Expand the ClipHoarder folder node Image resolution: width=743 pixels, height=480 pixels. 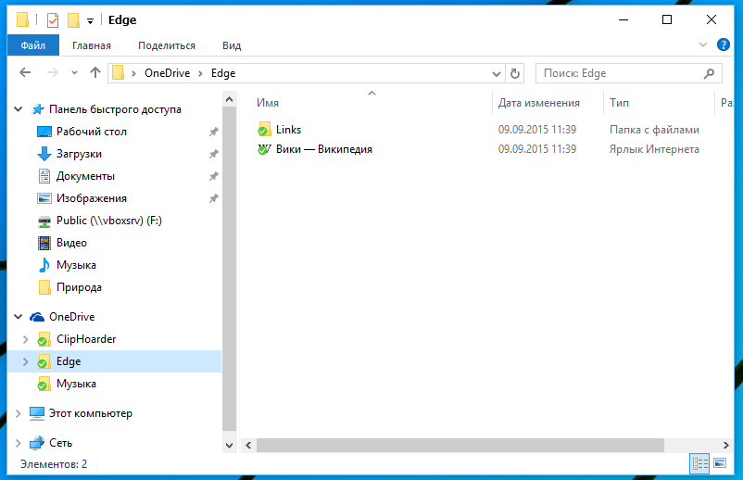[26, 339]
